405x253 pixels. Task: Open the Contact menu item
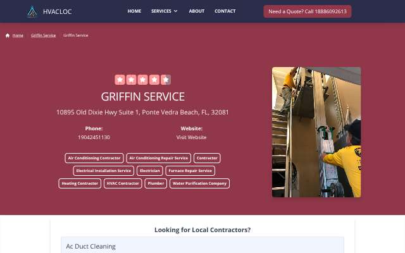[225, 11]
